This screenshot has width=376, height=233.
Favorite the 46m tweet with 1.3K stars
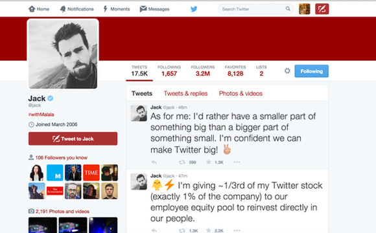tap(209, 162)
